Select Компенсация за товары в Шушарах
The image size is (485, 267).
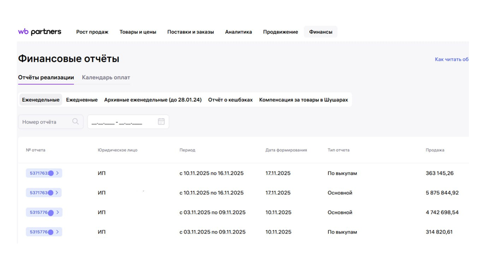click(303, 100)
